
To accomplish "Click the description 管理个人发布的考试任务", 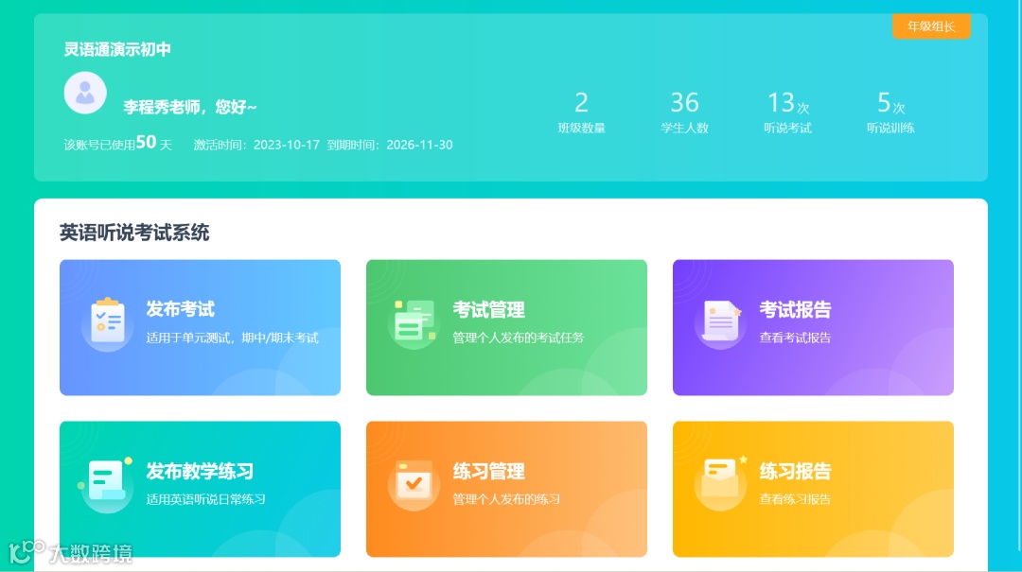I will 519,338.
